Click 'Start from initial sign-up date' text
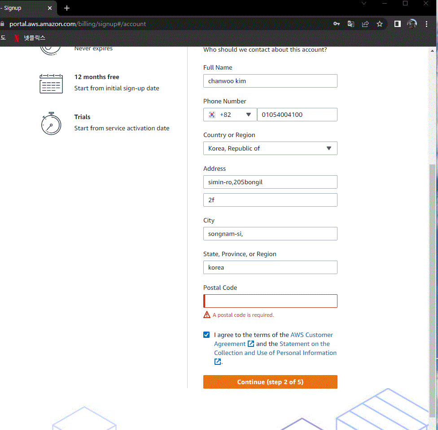The height and width of the screenshot is (430, 438). 117,88
